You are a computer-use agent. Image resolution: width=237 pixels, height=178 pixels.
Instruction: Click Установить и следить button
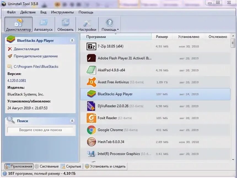105,166
